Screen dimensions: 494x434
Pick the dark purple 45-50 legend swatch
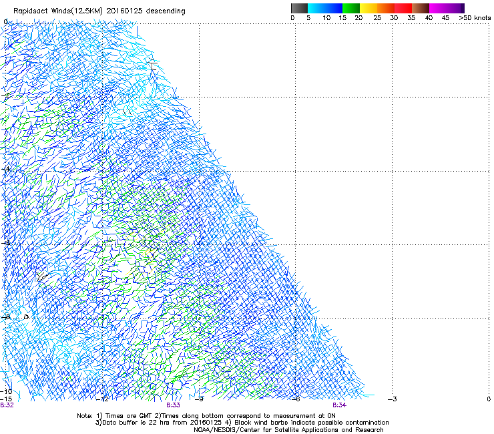[x=455, y=8]
